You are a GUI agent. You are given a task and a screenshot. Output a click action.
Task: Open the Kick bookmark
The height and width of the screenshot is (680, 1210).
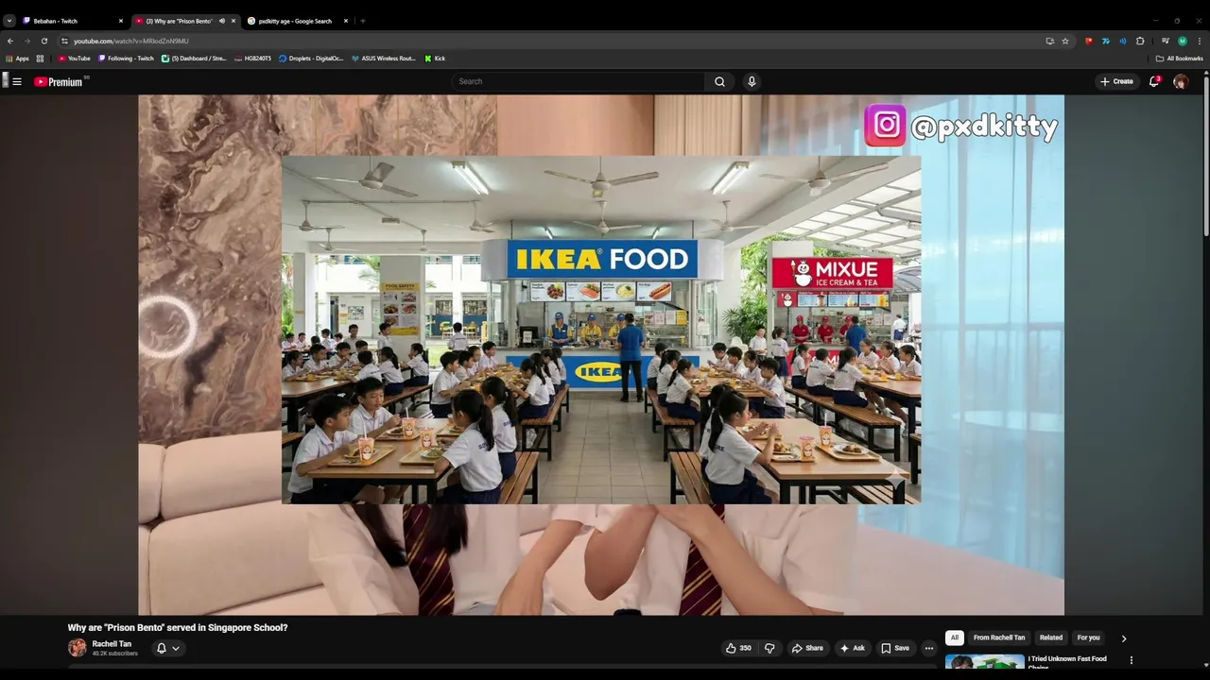point(435,59)
